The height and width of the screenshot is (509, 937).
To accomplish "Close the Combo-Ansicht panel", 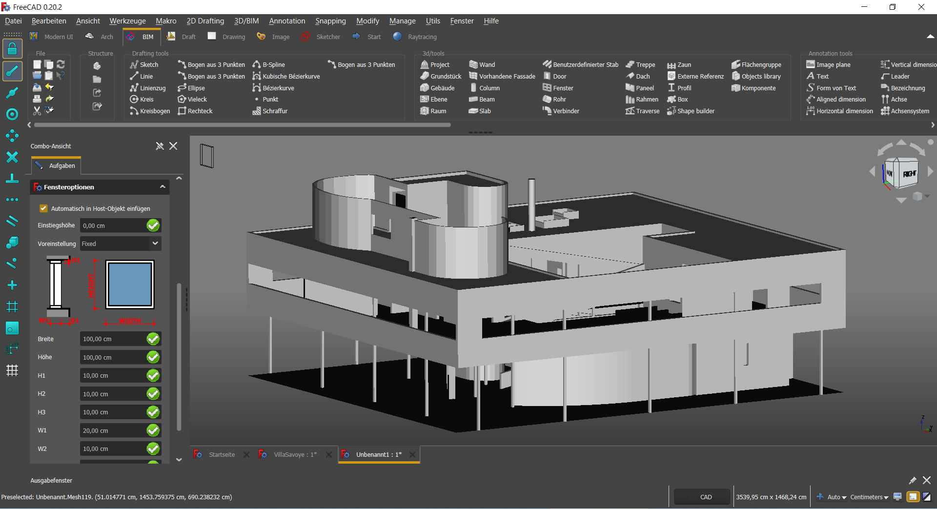I will [x=173, y=146].
